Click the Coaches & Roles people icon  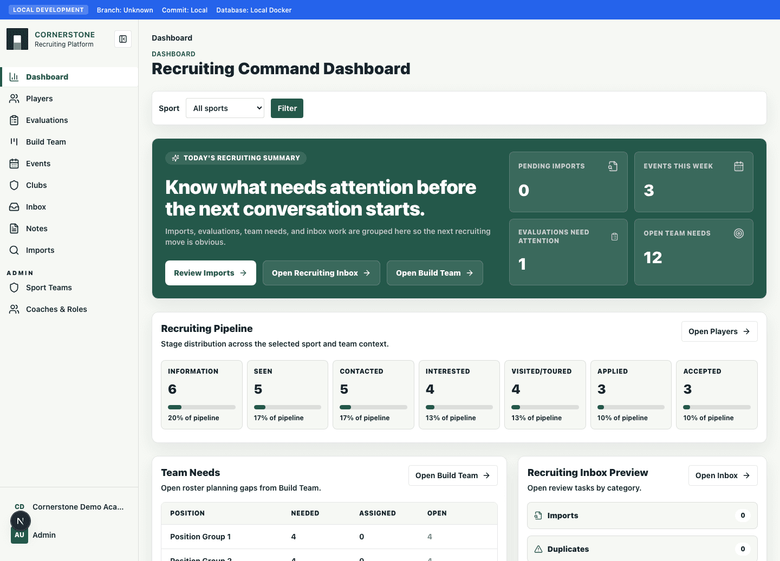pyautogui.click(x=14, y=309)
